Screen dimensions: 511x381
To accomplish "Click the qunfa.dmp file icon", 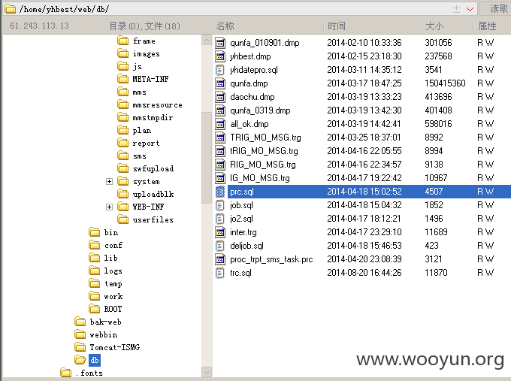I will [220, 83].
